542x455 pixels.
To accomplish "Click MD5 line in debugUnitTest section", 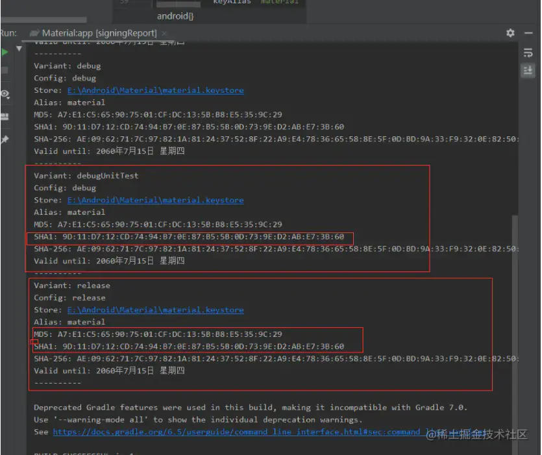I will 158,225.
